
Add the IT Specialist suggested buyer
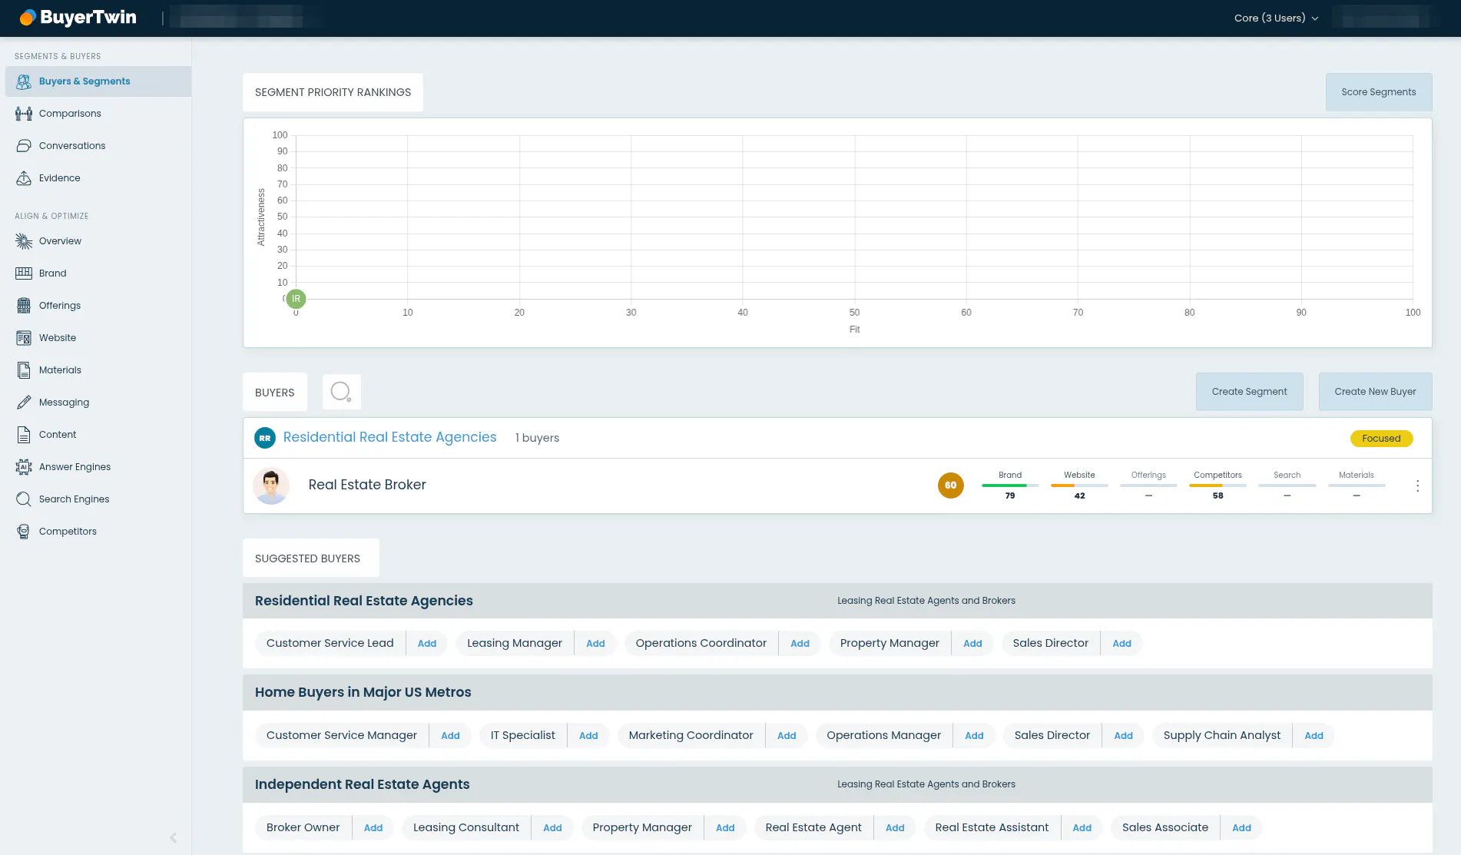[x=588, y=736]
